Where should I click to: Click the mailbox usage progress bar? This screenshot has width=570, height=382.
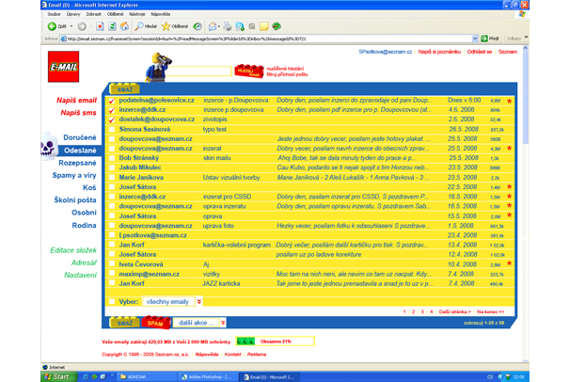245,341
